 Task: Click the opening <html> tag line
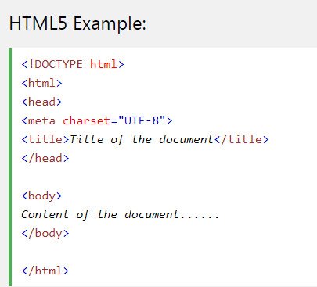[x=41, y=83]
